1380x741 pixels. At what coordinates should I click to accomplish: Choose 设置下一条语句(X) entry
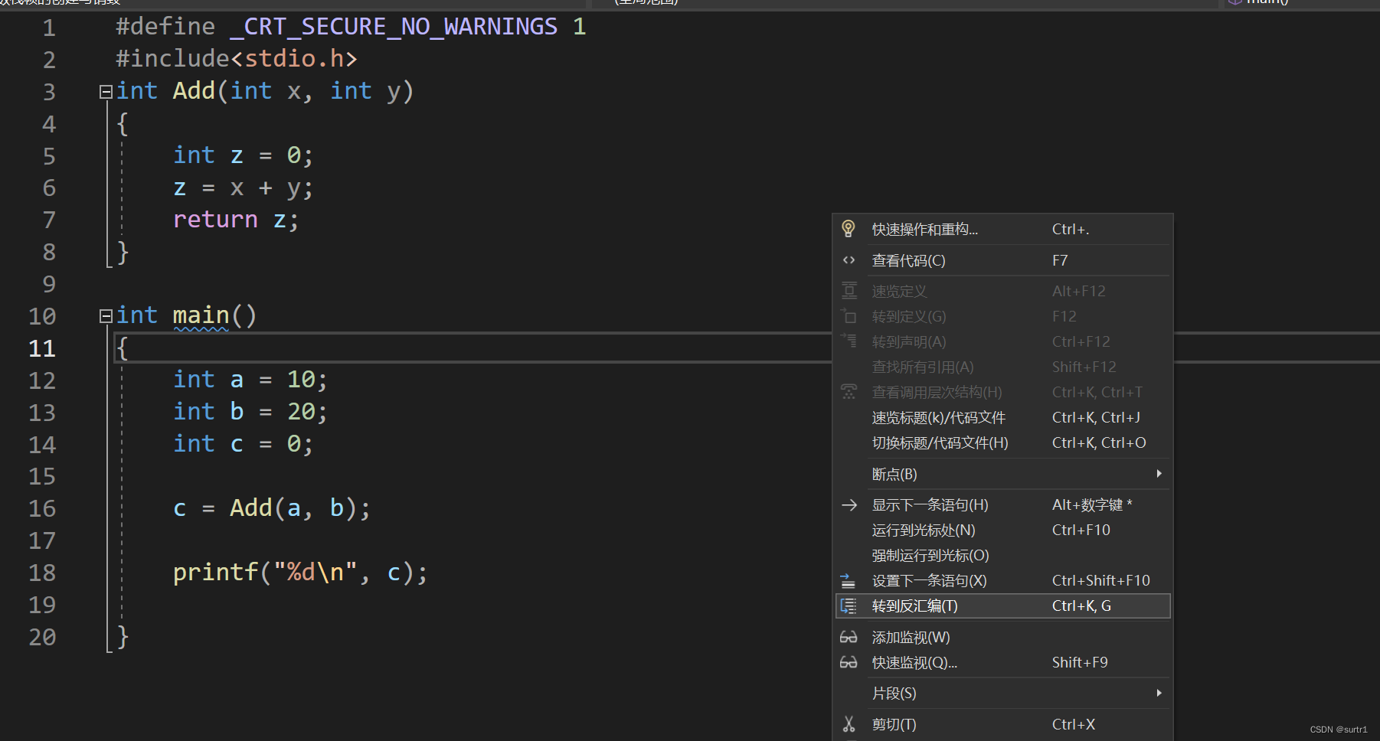pos(1002,580)
